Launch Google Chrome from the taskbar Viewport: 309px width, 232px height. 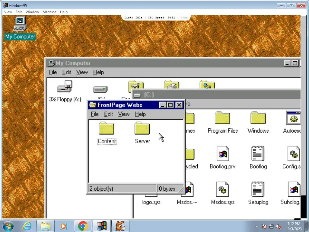(83, 226)
